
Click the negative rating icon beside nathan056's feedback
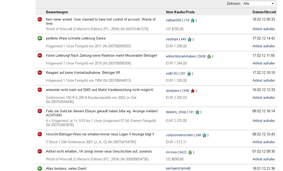tap(40, 19)
